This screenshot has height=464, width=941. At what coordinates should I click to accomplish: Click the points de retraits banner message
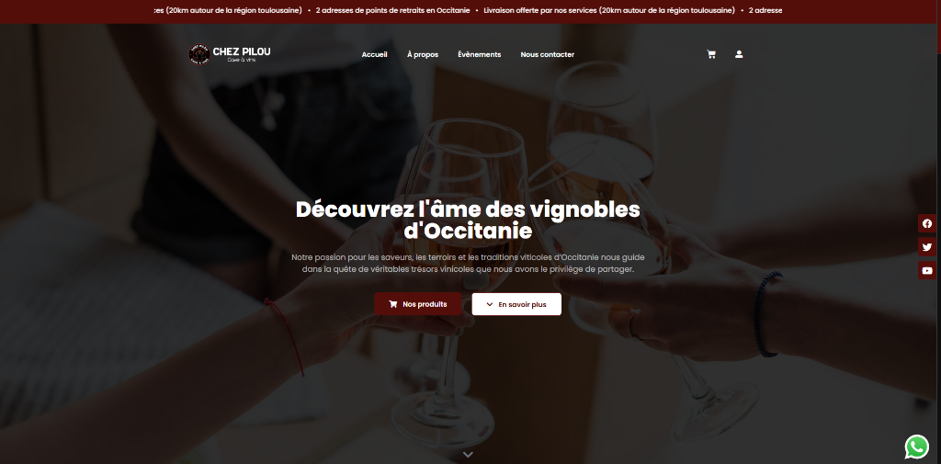pos(392,10)
